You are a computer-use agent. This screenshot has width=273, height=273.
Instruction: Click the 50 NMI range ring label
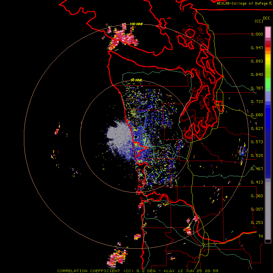coord(136,80)
